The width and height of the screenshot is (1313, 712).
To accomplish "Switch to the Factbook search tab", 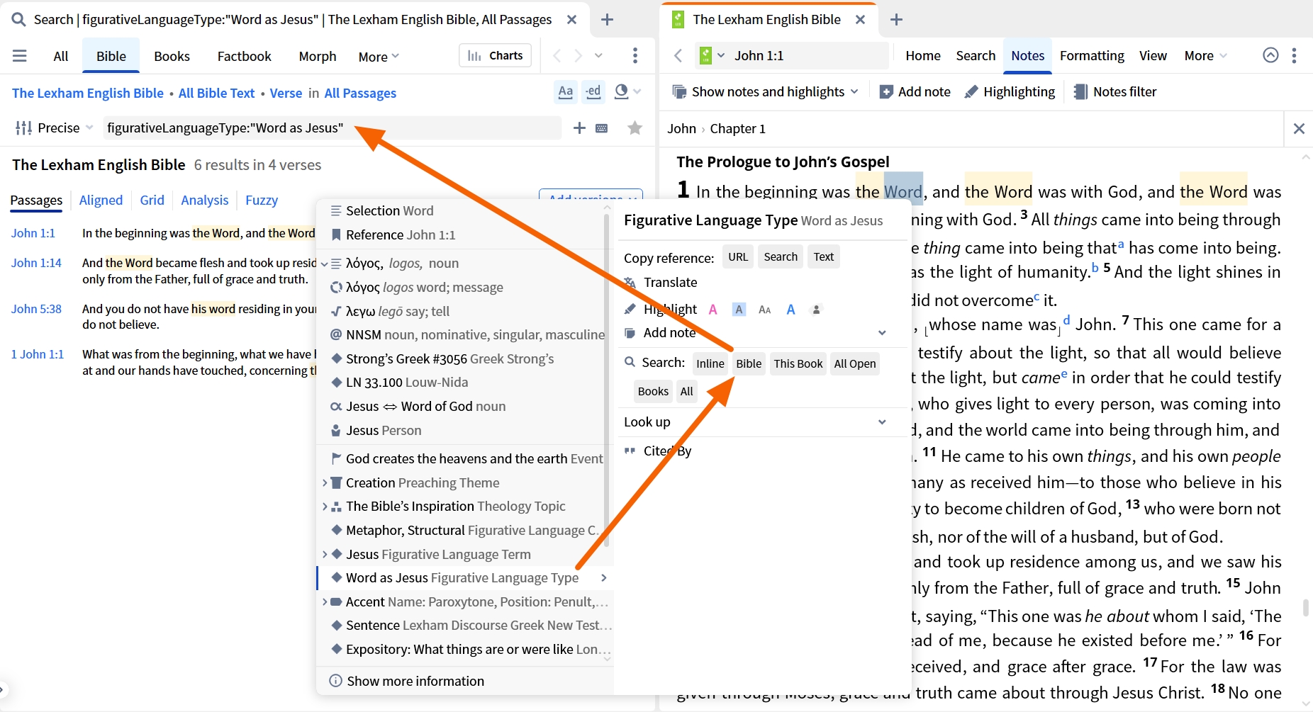I will pyautogui.click(x=244, y=56).
